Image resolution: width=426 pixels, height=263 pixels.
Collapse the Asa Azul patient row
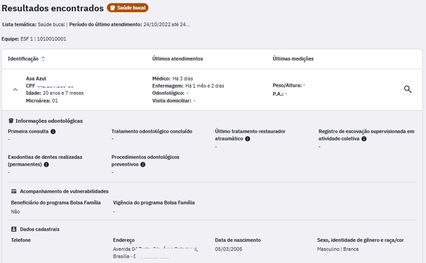point(15,89)
